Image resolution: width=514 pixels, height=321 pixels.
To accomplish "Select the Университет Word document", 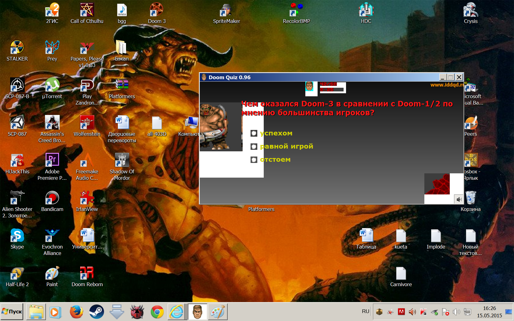I will click(87, 239).
